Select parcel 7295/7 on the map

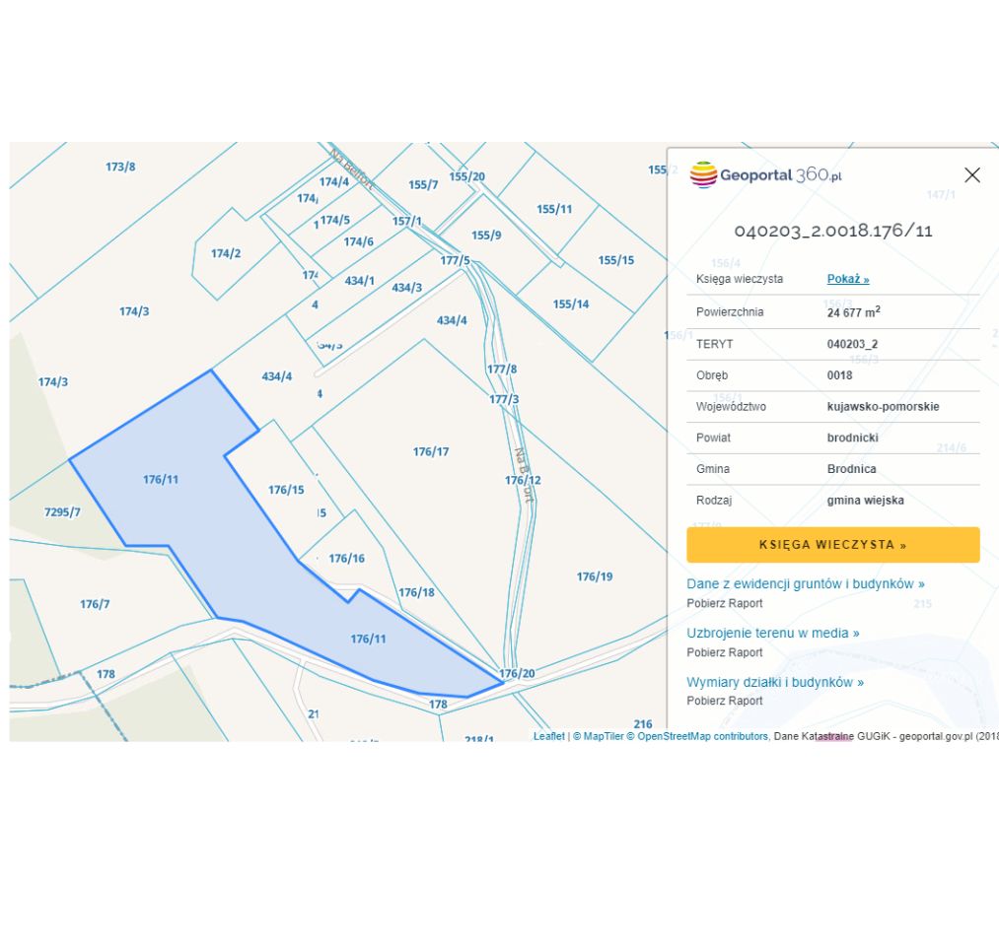tap(62, 511)
